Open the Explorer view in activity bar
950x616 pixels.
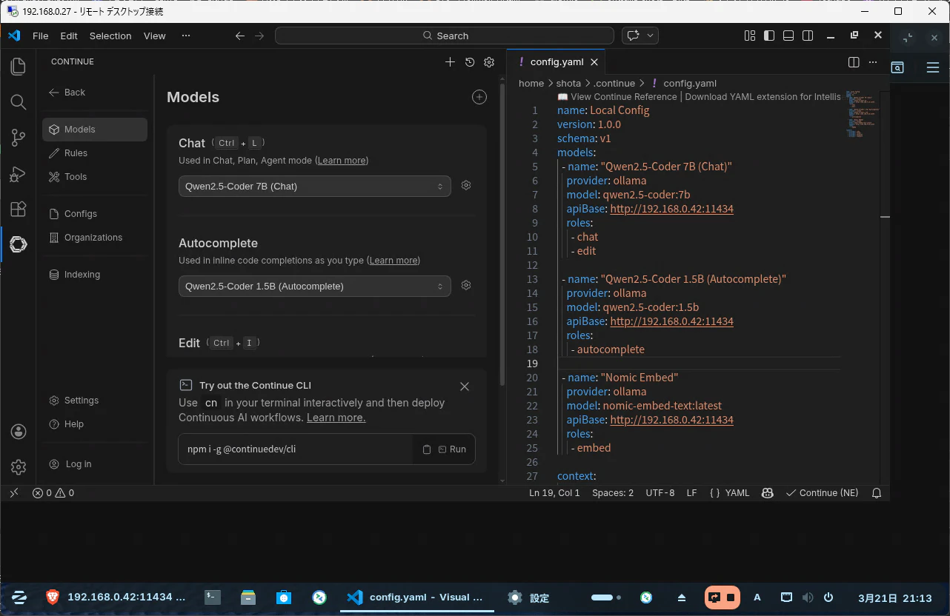point(19,67)
